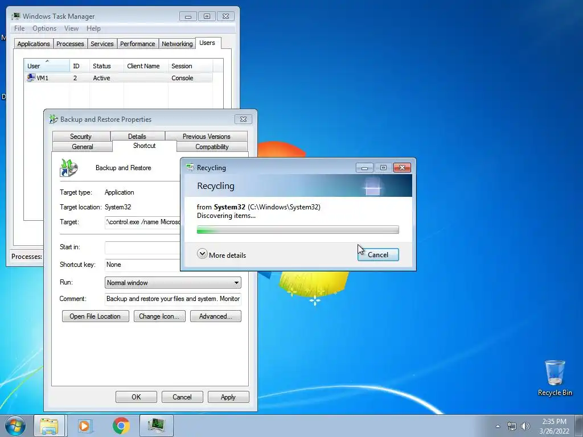Open the Previous Versions tab
The image size is (583, 437).
pyautogui.click(x=206, y=137)
